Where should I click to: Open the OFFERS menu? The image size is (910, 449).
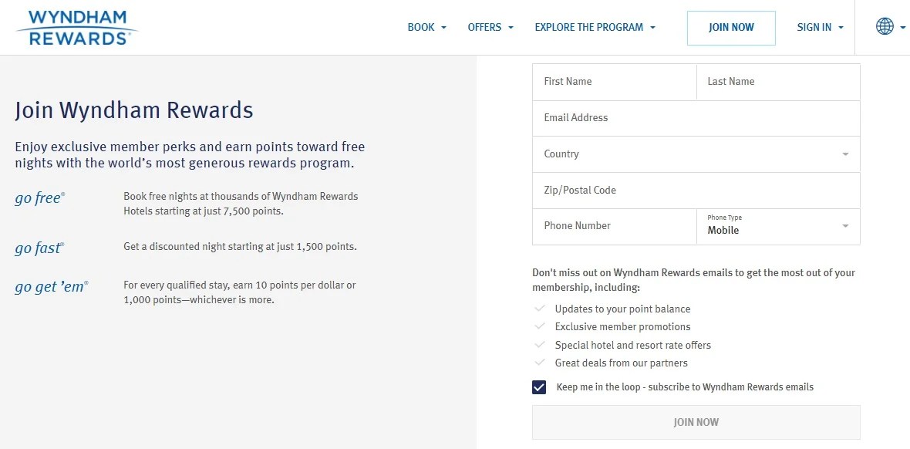tap(486, 26)
